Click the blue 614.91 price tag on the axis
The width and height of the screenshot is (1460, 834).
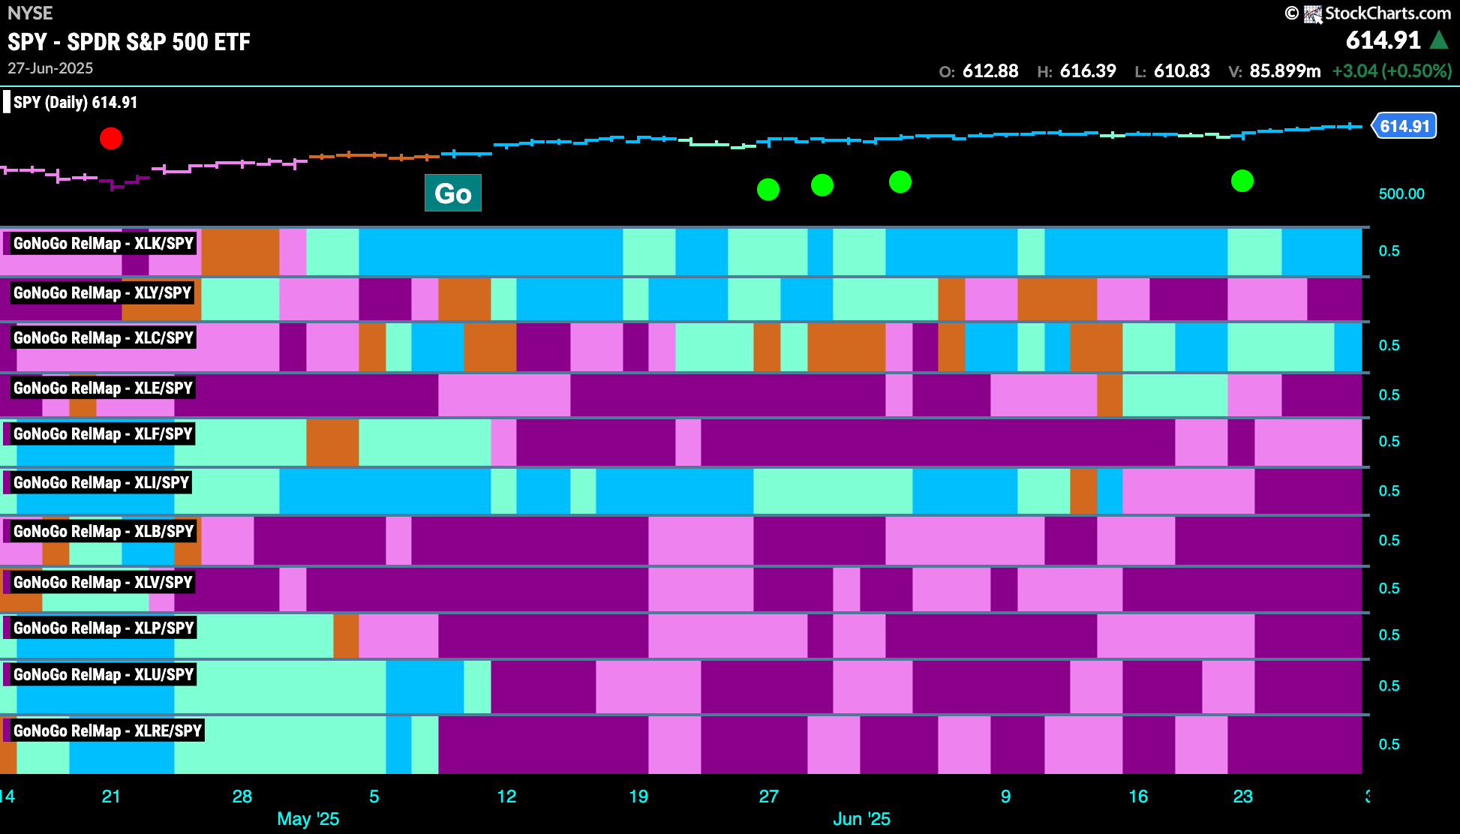(1404, 126)
